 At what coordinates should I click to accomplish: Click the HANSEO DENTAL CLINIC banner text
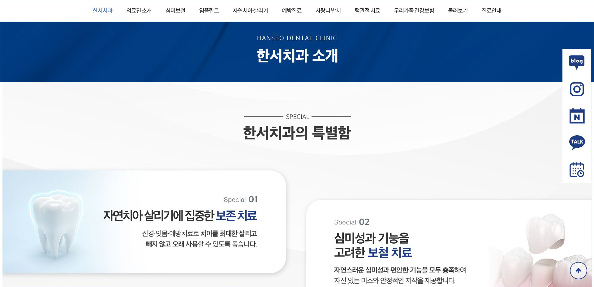(297, 38)
